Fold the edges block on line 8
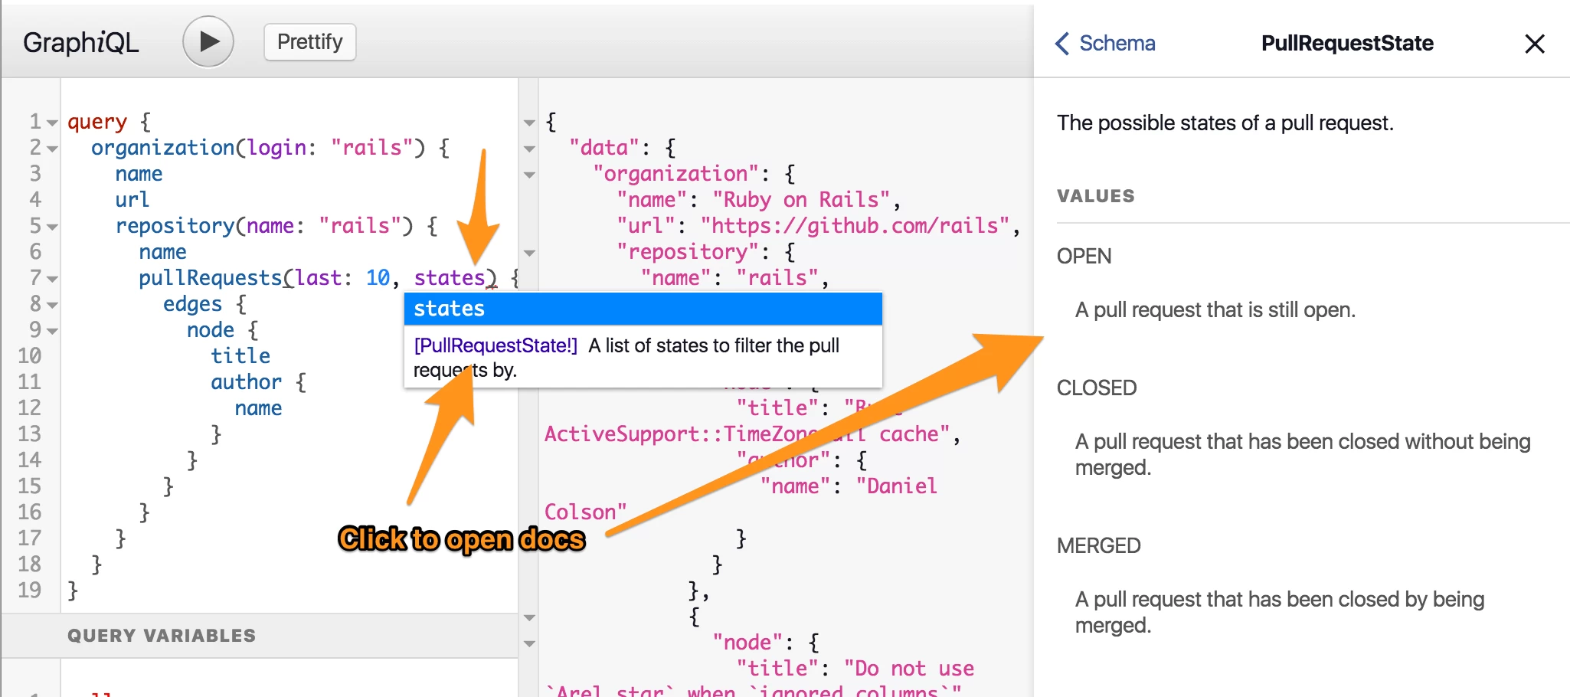Screen dimensions: 1570x697 52,305
